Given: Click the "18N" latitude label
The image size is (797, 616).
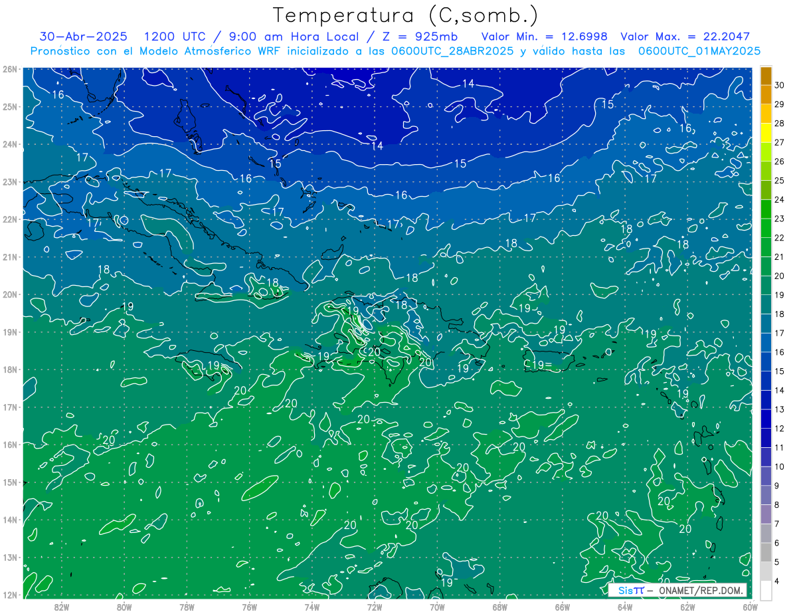Looking at the screenshot, I should point(9,369).
